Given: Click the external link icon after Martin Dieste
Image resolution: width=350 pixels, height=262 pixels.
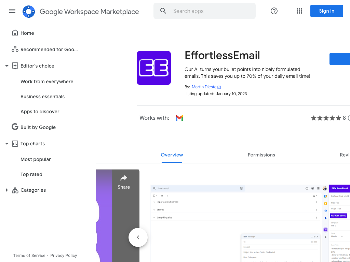Looking at the screenshot, I should (x=219, y=87).
